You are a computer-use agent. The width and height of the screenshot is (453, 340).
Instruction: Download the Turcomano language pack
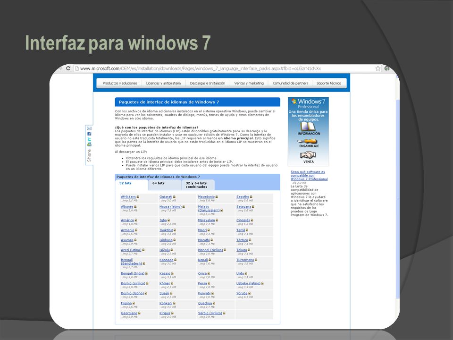click(x=245, y=260)
